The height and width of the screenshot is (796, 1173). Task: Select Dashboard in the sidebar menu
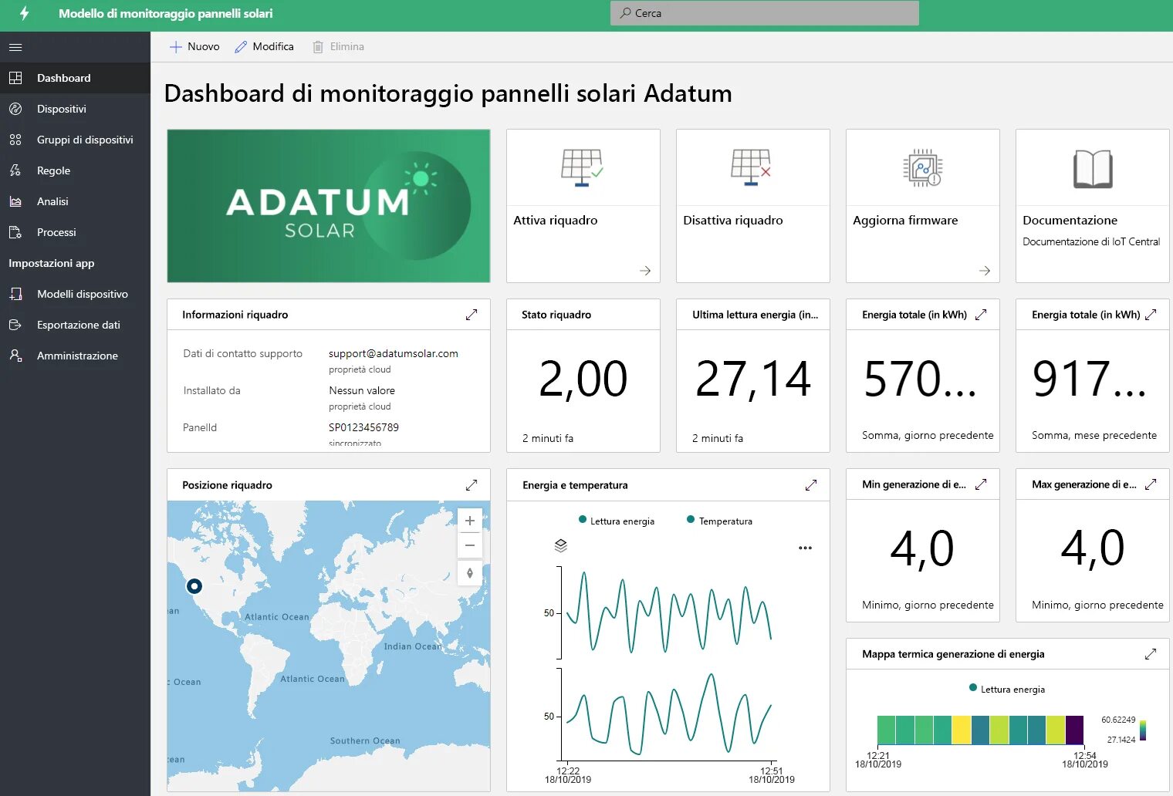[63, 78]
